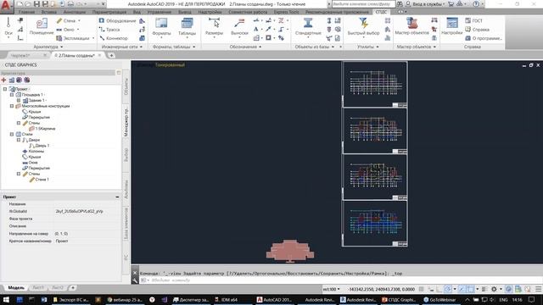Open the Autodesk App Store cart icon

[x=451, y=4]
